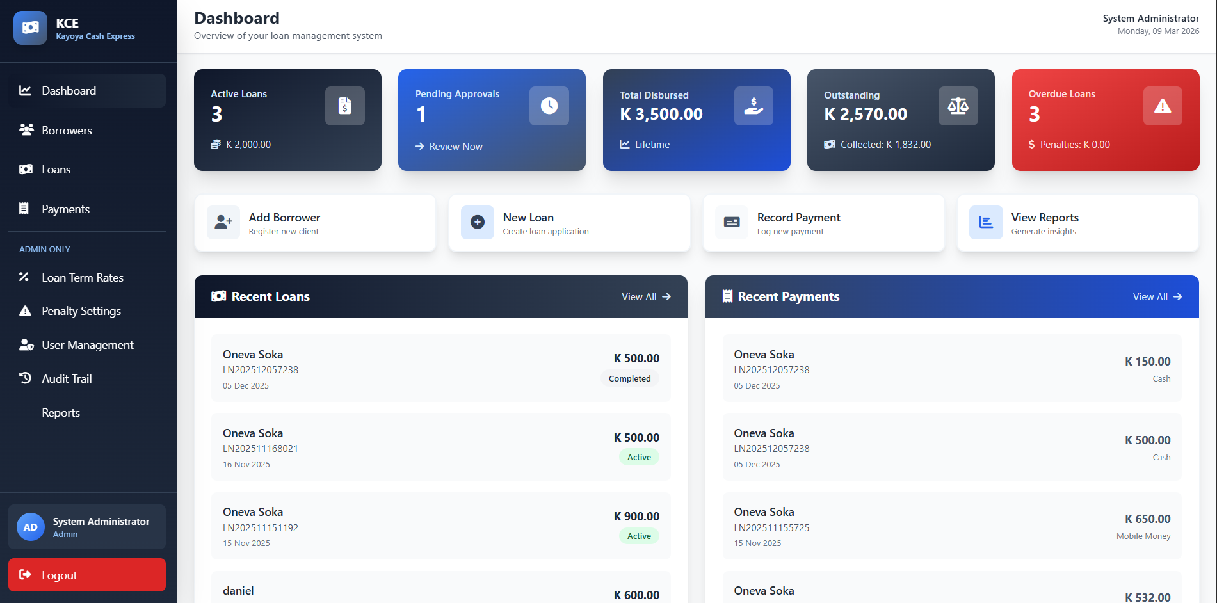Select the Penalty Settings warning triangle icon

tap(25, 310)
